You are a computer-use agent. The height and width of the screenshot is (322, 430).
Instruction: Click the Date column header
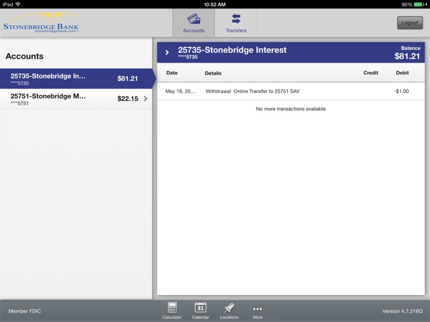pyautogui.click(x=171, y=73)
